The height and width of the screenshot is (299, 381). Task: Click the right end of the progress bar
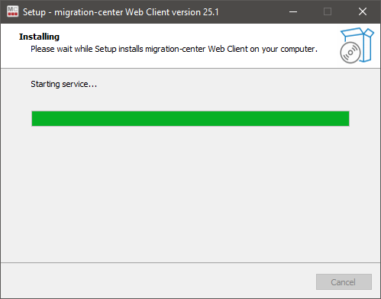coord(346,118)
